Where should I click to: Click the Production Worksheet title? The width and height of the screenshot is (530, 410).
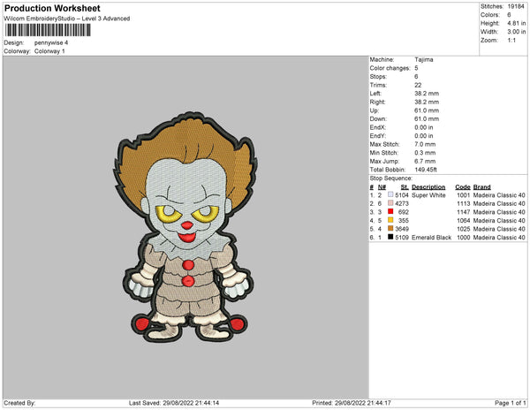coord(52,9)
